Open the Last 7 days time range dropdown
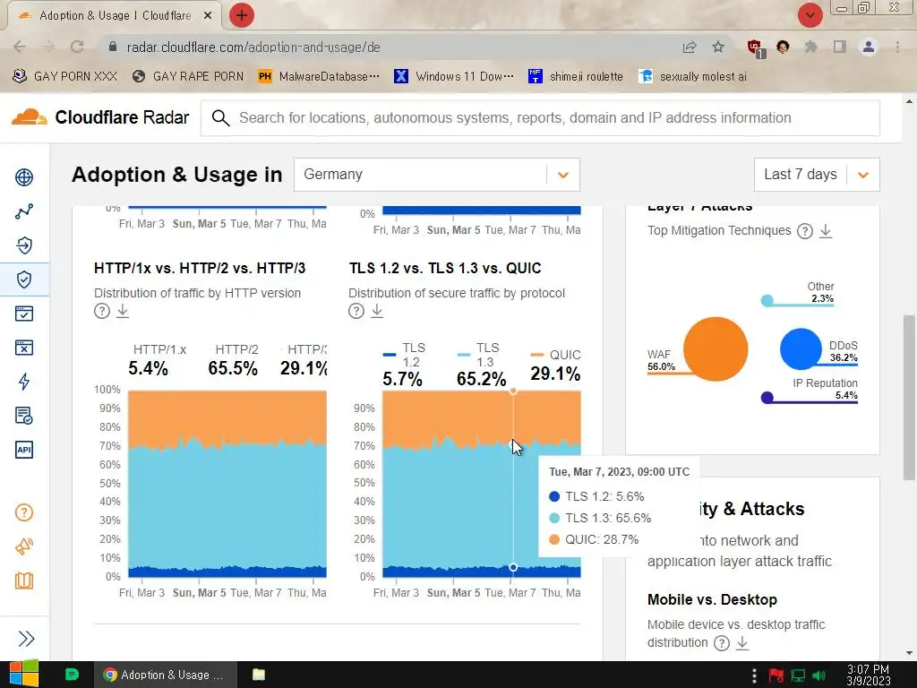This screenshot has width=917, height=688. tap(817, 175)
